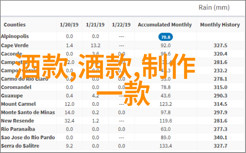Select the Cape Verde county name
Viewport: 246px width, 153px height.
click(15, 45)
